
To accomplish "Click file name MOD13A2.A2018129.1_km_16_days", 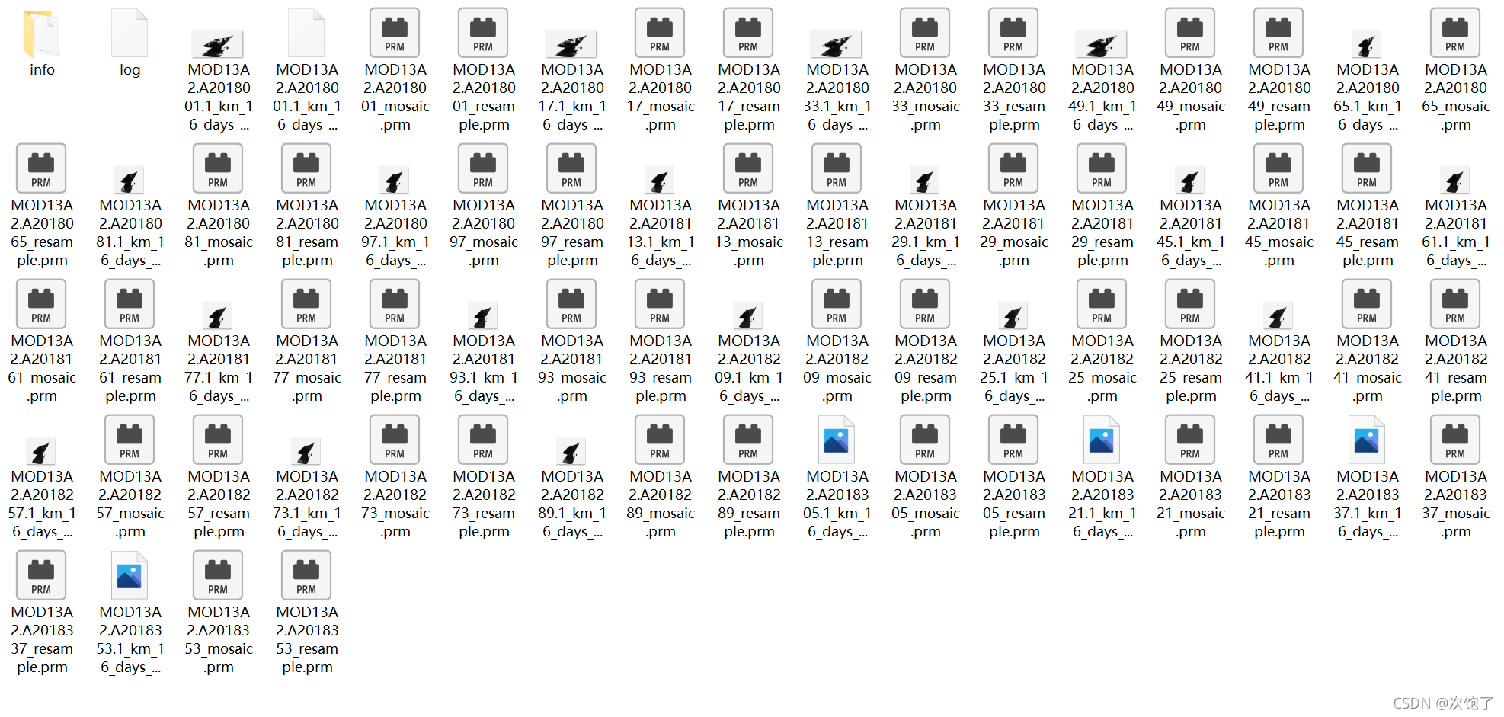I will [926, 232].
